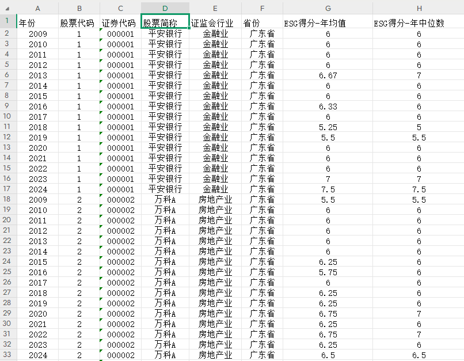Select row 17 header
The height and width of the screenshot is (361, 464).
coord(7,189)
